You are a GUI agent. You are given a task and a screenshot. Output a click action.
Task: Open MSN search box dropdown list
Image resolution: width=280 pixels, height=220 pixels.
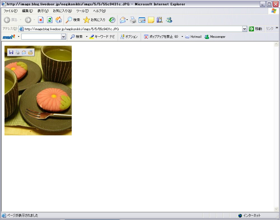[63, 37]
